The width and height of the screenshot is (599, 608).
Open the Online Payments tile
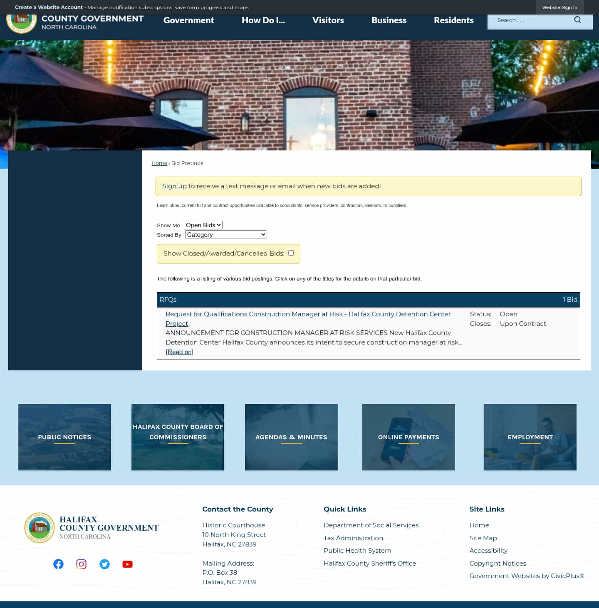[x=408, y=437]
